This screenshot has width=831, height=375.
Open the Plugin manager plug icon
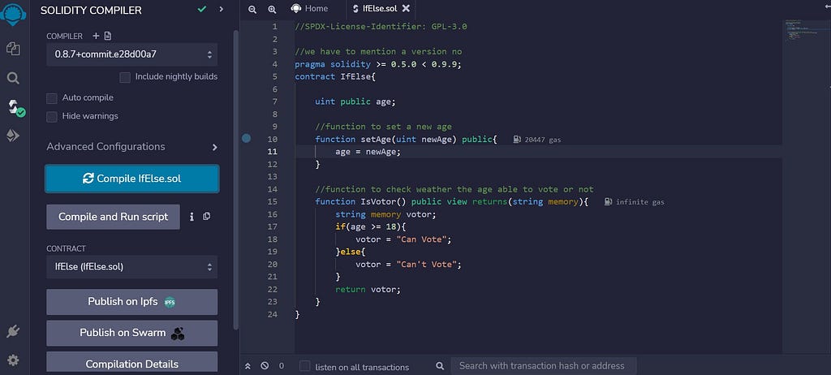[x=13, y=332]
